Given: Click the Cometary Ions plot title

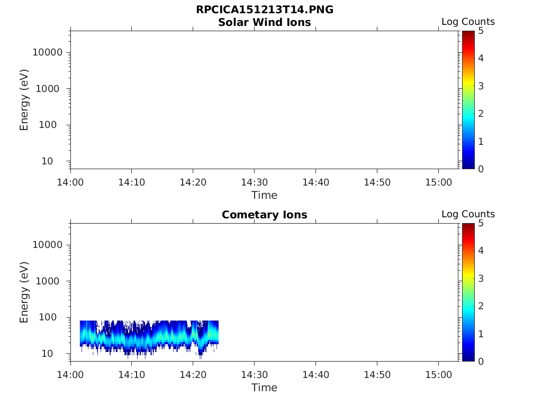Looking at the screenshot, I should 265,215.
